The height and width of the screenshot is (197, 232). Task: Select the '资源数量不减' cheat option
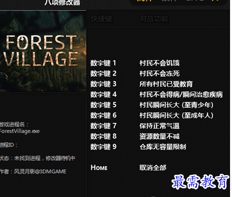coord(160,136)
